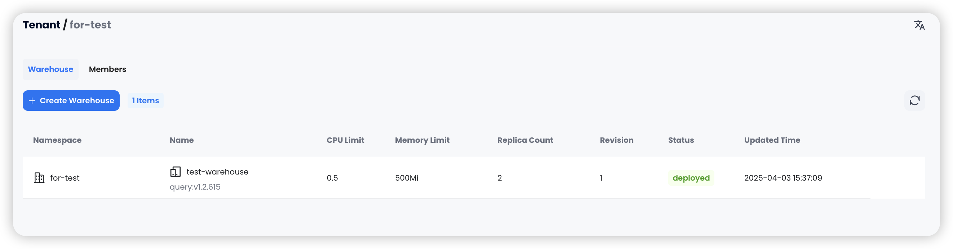Image resolution: width=953 pixels, height=249 pixels.
Task: Click the plus icon on Create Warehouse
Action: coord(32,100)
